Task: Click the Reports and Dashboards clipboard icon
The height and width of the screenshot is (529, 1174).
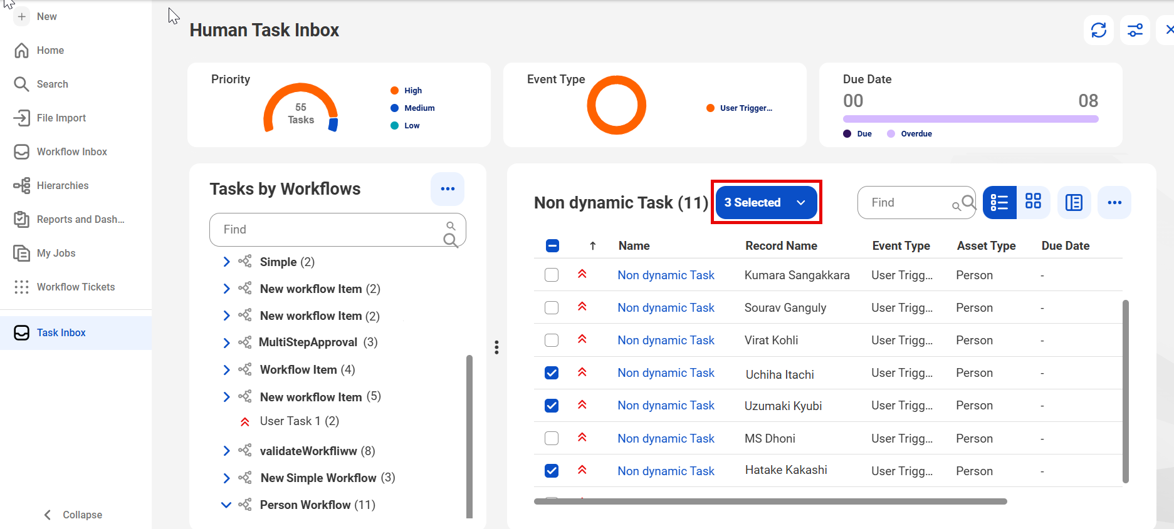Action: pyautogui.click(x=22, y=219)
